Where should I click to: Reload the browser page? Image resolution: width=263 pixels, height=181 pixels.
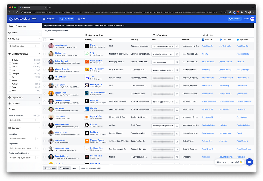[17, 12]
